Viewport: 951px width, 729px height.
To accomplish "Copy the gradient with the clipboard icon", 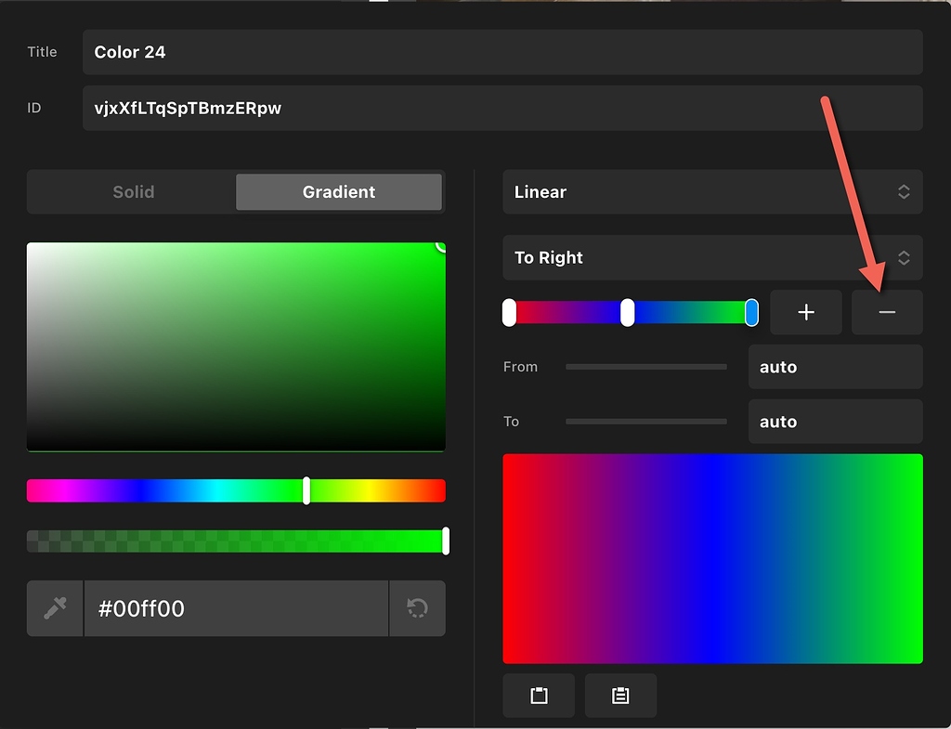I will (x=539, y=695).
